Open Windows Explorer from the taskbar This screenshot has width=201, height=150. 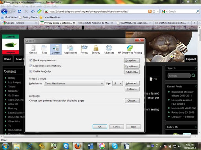point(16,146)
